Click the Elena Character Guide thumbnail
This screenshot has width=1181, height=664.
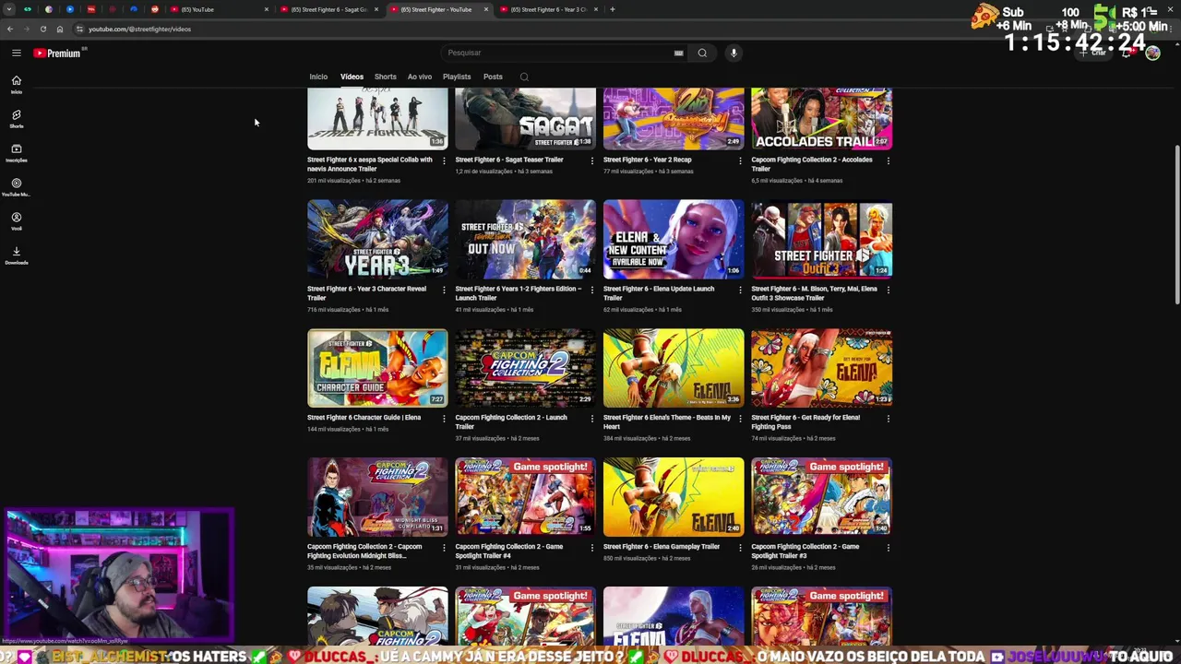(x=377, y=368)
